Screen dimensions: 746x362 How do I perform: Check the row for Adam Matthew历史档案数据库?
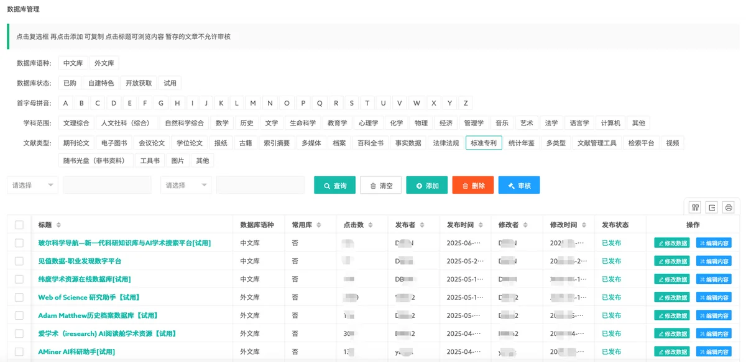point(19,315)
